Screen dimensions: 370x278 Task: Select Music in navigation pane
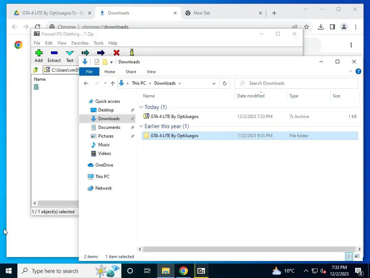coord(104,145)
